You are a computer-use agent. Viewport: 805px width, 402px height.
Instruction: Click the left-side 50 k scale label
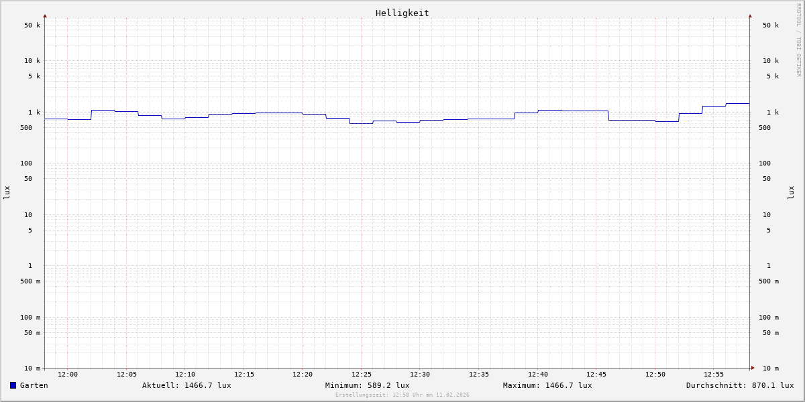point(32,25)
